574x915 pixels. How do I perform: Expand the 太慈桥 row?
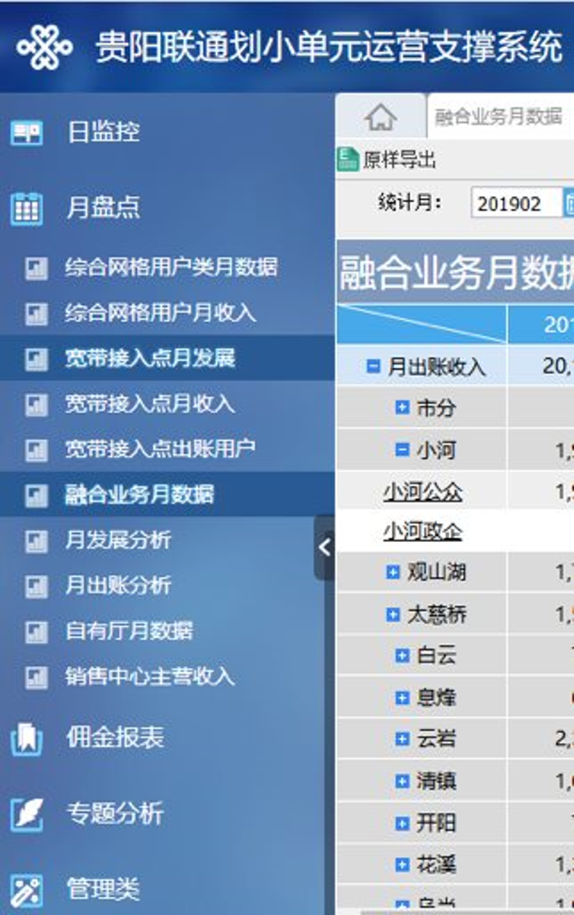click(x=392, y=614)
